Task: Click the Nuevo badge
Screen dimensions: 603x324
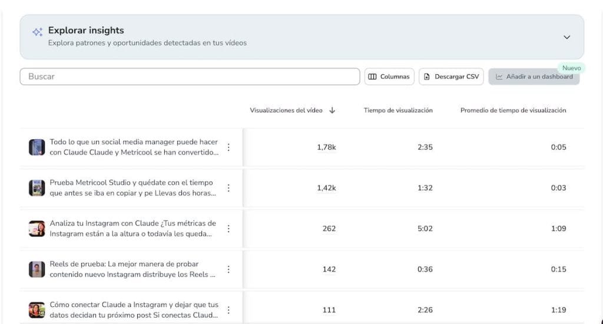Action: point(571,68)
